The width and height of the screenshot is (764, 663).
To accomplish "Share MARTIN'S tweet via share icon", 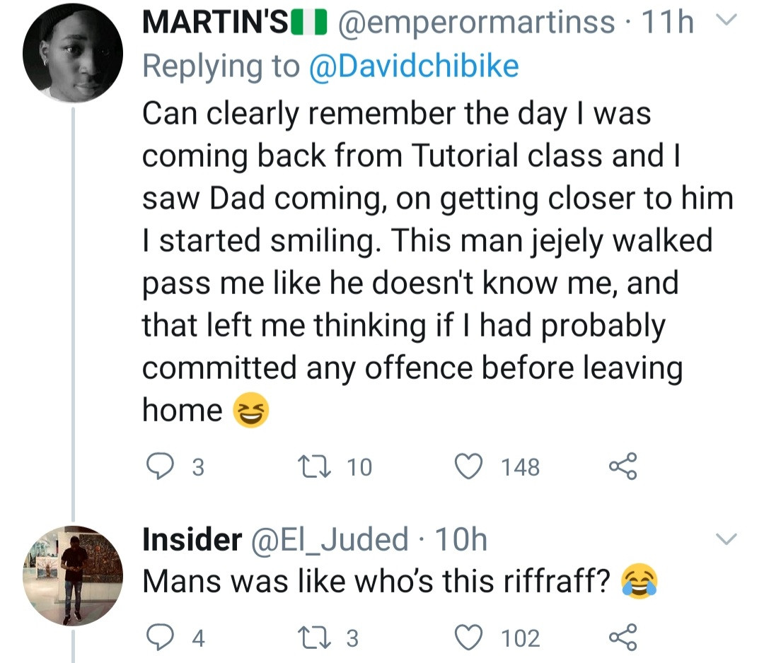I will coord(623,467).
